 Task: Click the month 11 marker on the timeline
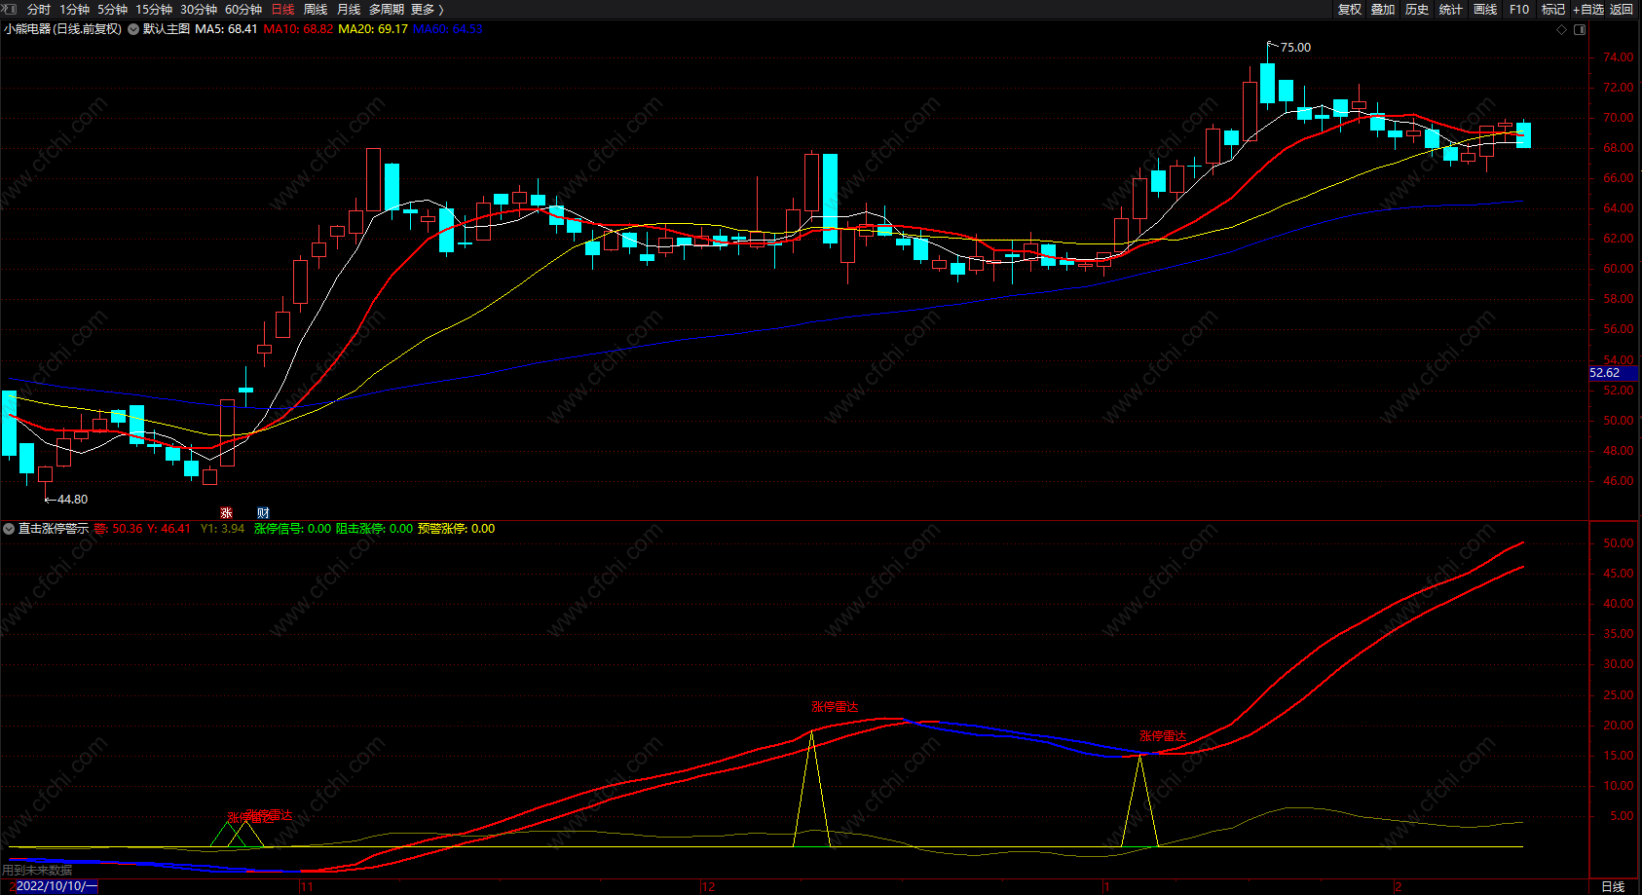307,887
